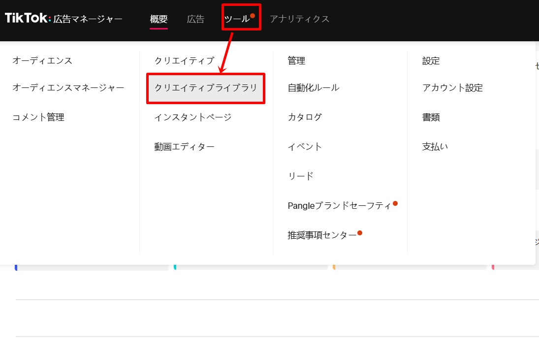The image size is (539, 339).
Task: Select 書類 under 設定
Action: click(x=431, y=117)
